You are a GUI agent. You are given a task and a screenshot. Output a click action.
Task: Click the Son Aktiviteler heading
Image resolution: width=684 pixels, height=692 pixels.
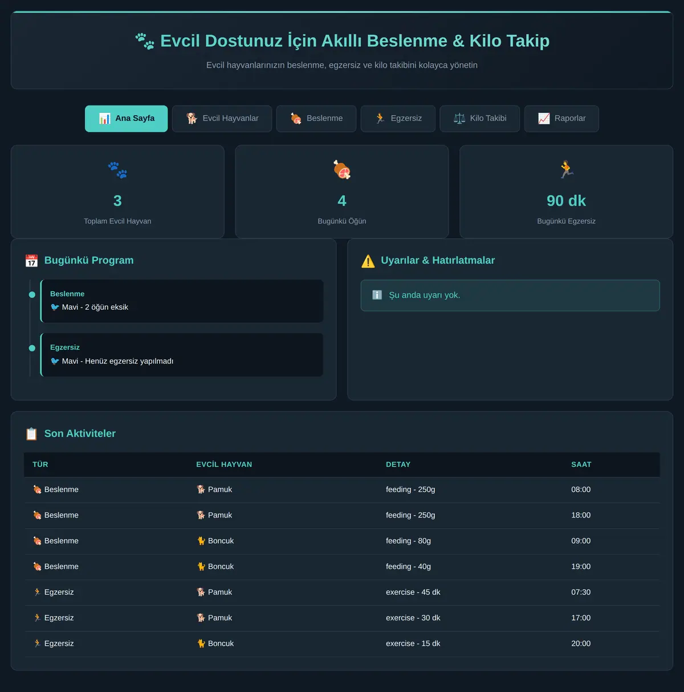point(80,434)
